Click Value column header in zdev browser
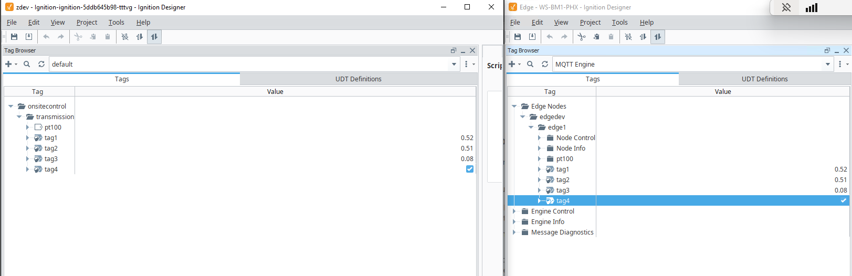 click(x=275, y=91)
